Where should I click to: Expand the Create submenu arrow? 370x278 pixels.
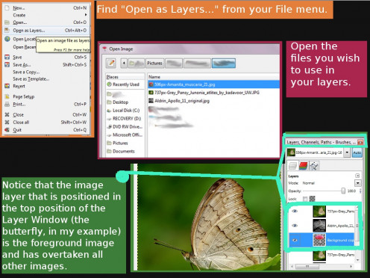click(86, 15)
